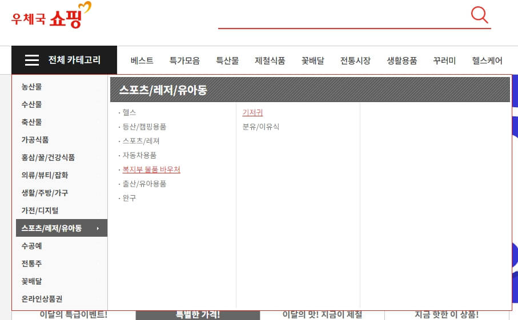Click the hamburger icon beside 전체 카테고리

click(x=32, y=60)
